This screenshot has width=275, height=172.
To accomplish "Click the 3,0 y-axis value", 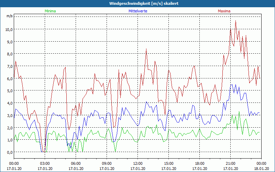I will pos(10,115).
